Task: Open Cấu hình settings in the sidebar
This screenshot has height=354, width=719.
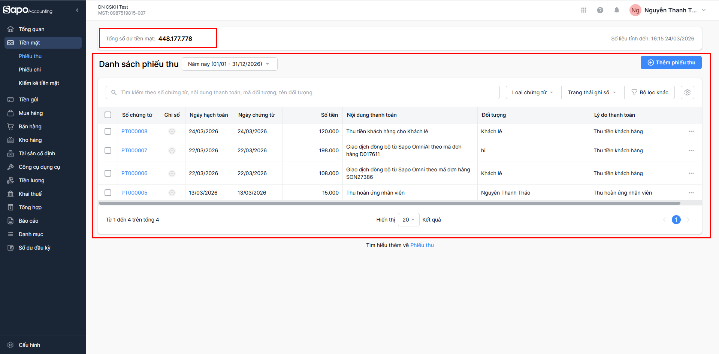Action: [x=43, y=345]
